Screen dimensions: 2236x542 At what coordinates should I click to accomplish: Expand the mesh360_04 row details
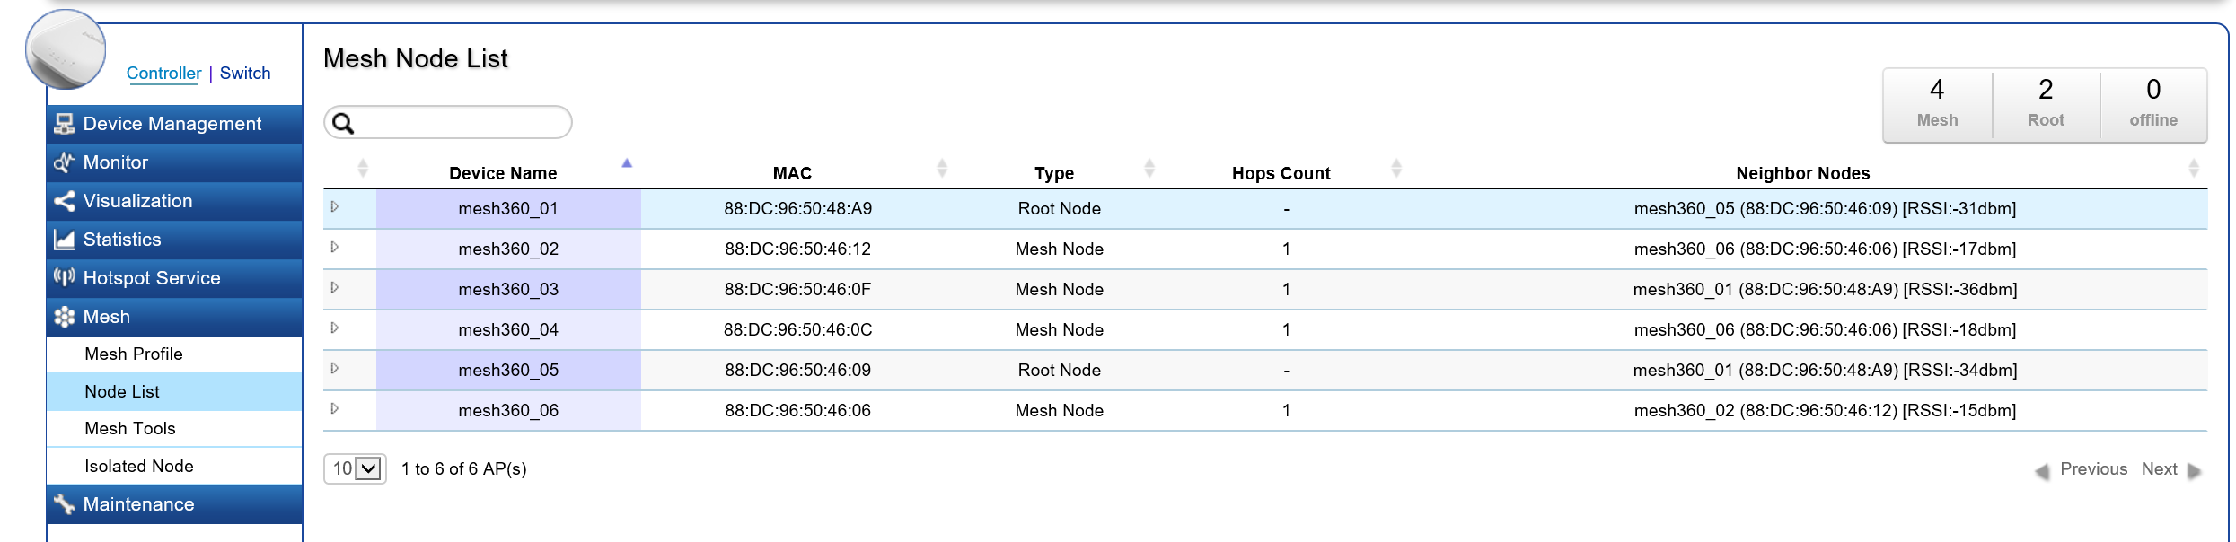tap(335, 328)
